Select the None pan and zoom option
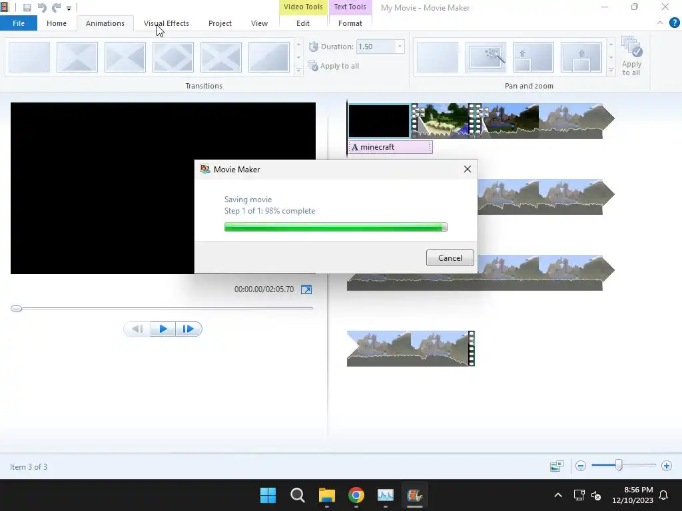682x511 pixels. pyautogui.click(x=437, y=57)
